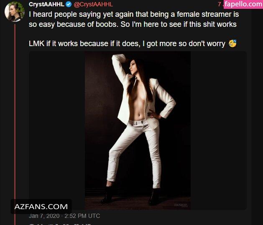Image resolution: width=263 pixels, height=225 pixels.
Task: Click the blue verified badge icon
Action: click(x=69, y=4)
